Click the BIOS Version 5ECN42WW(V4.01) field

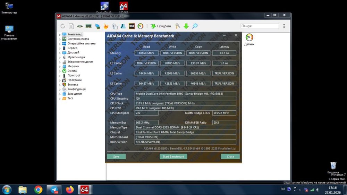(185, 142)
